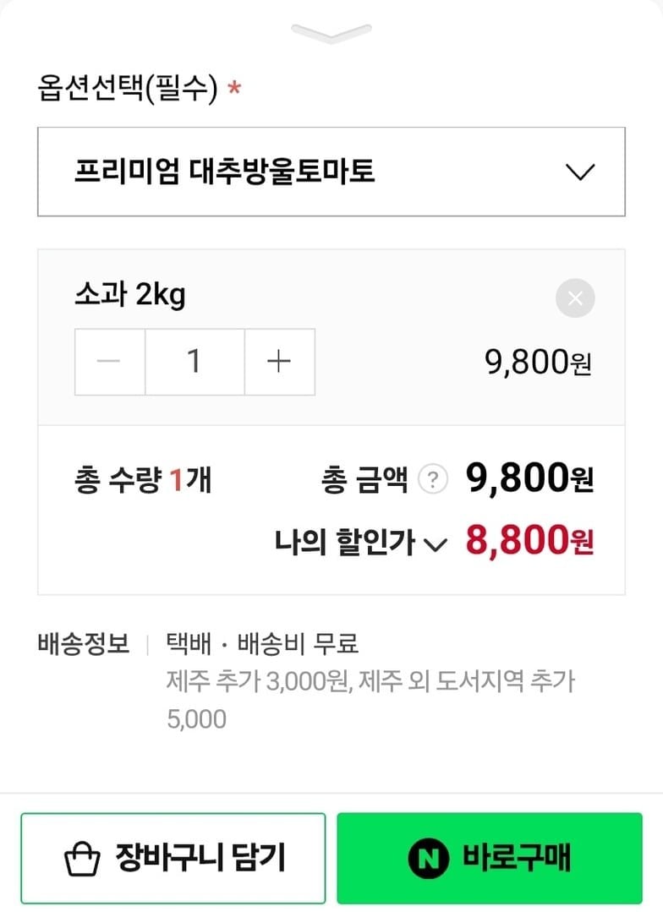Tap the green 바로구매 button
This screenshot has height=912, width=663.
(x=489, y=858)
